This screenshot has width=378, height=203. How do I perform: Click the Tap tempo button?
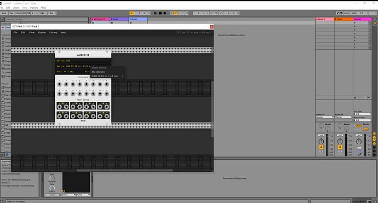(x=11, y=13)
